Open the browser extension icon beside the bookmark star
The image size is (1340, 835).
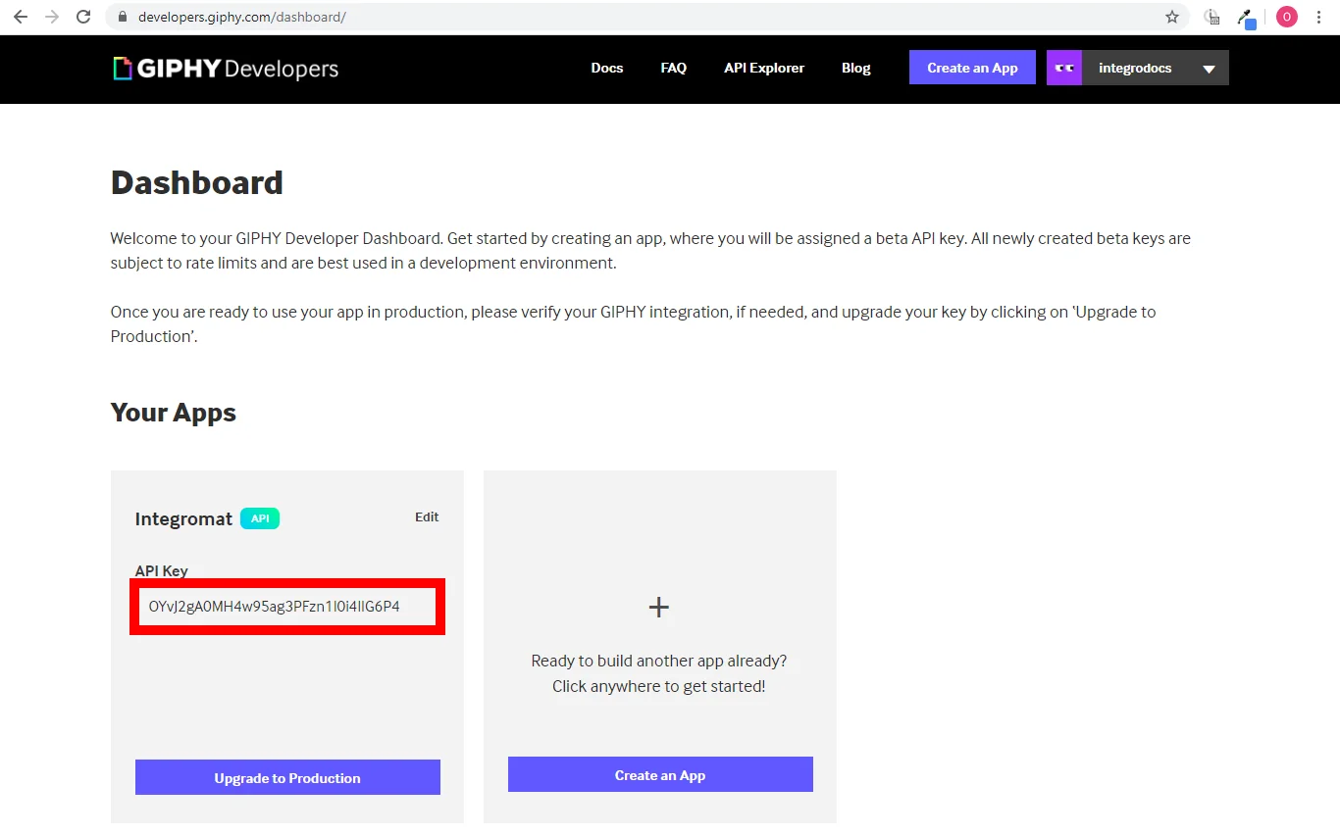tap(1213, 17)
